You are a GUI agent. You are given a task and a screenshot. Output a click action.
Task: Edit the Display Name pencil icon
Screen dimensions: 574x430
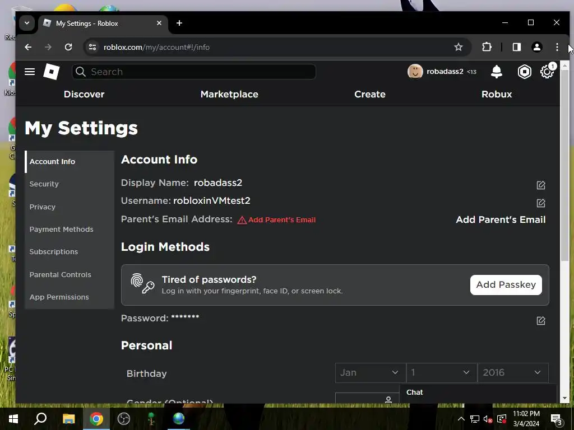(x=541, y=185)
